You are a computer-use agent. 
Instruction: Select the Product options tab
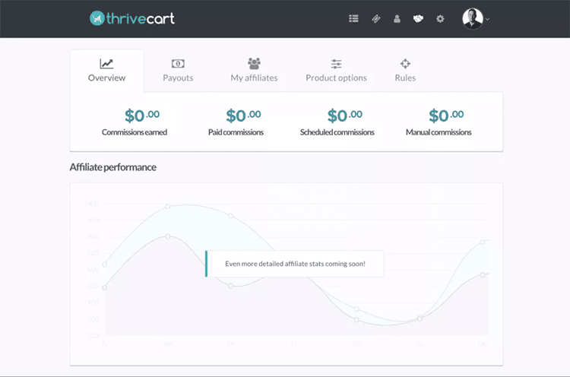pos(336,71)
